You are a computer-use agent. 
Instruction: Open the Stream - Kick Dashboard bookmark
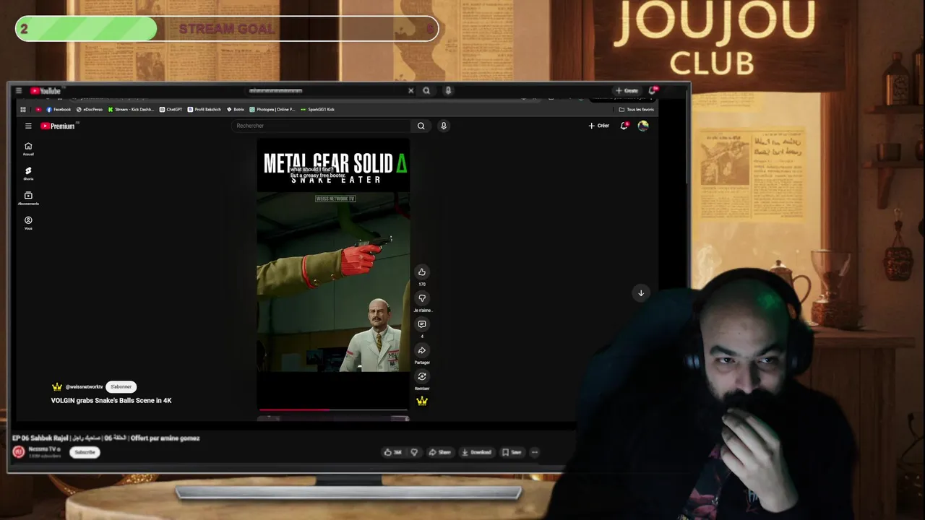(131, 110)
